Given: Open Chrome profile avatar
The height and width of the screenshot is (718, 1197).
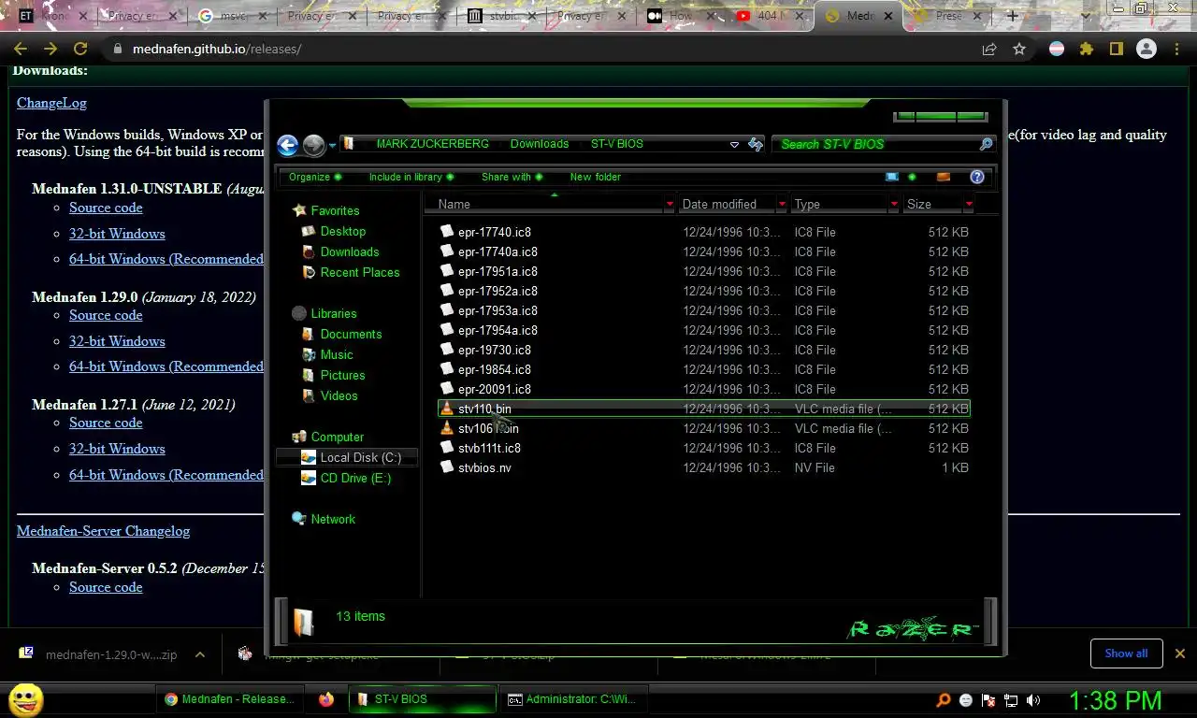Looking at the screenshot, I should tap(1147, 49).
